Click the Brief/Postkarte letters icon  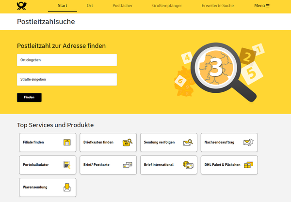pyautogui.click(x=128, y=165)
